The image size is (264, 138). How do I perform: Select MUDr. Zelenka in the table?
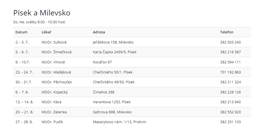(54, 112)
